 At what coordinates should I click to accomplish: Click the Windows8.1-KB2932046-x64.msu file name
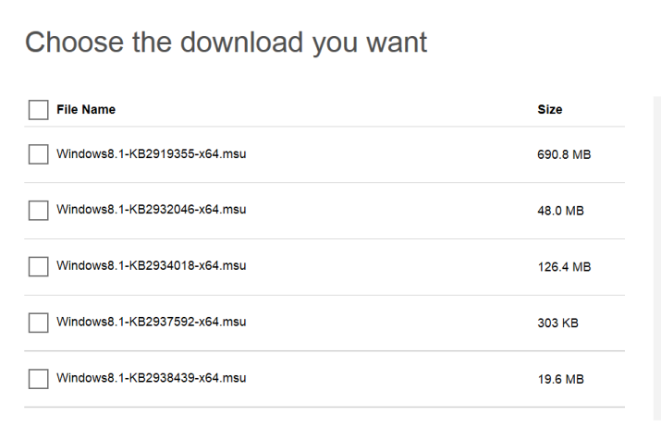(152, 210)
